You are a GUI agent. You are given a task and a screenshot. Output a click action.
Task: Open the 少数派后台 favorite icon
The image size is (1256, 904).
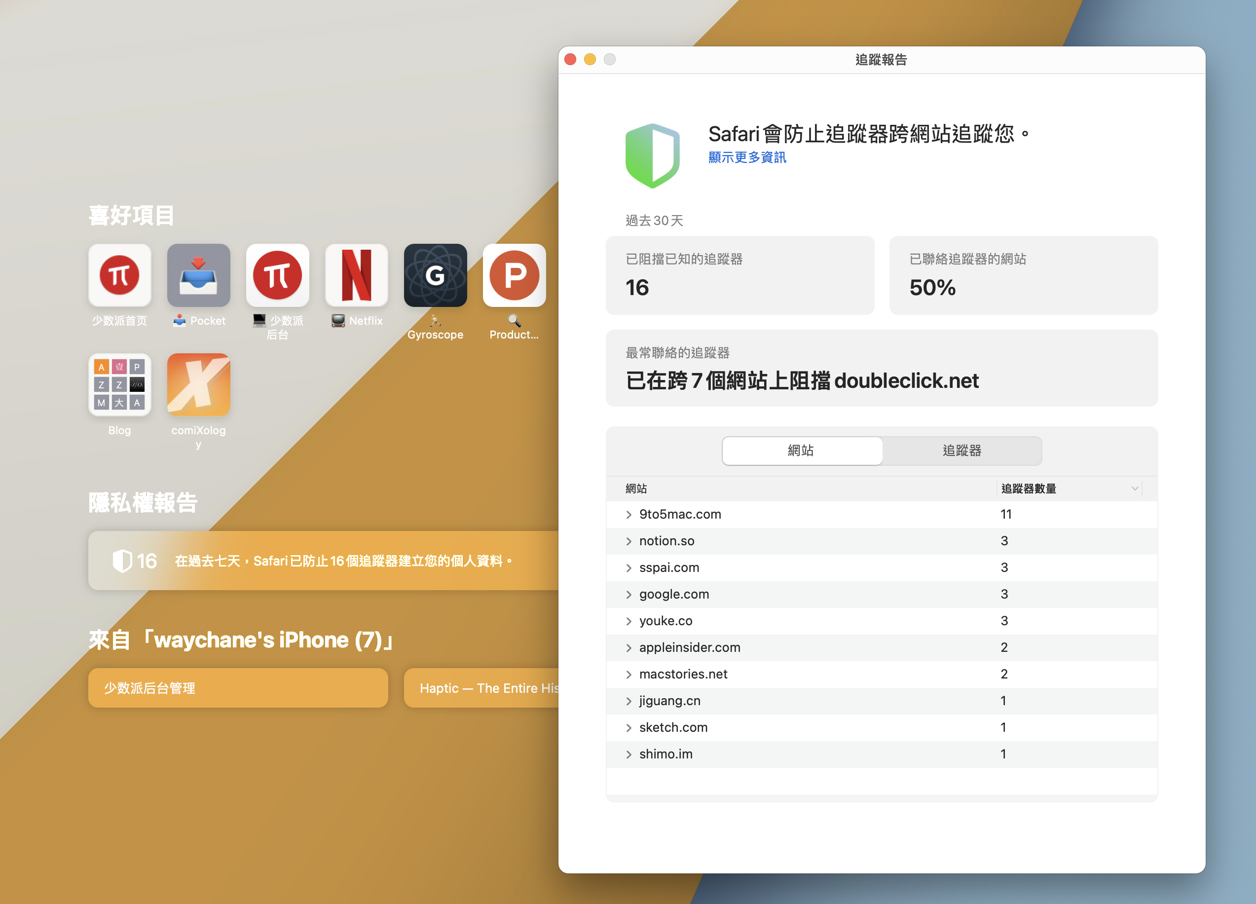277,275
